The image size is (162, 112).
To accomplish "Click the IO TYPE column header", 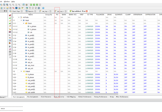I will 90,15.
